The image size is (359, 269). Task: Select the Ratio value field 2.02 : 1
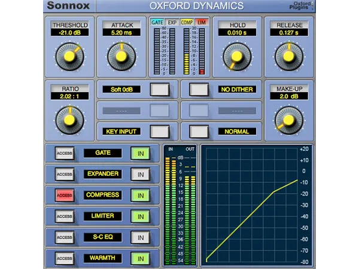(69, 96)
